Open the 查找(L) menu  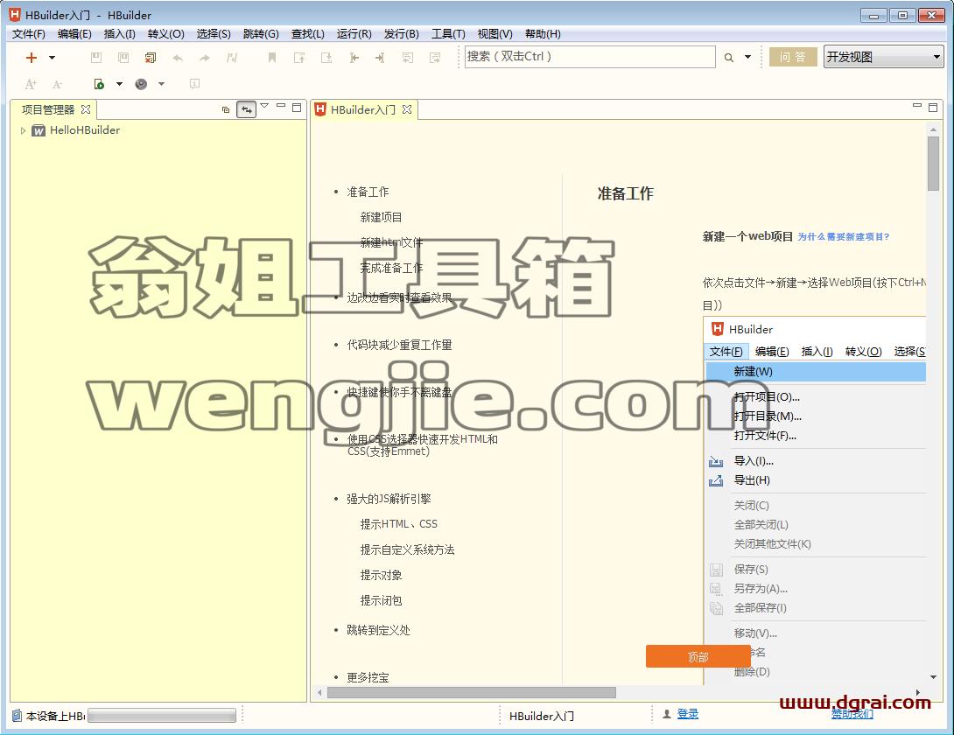pos(307,34)
